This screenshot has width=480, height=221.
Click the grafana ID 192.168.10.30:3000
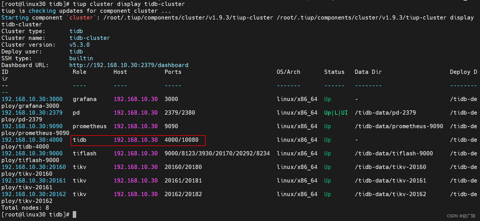tap(32, 99)
